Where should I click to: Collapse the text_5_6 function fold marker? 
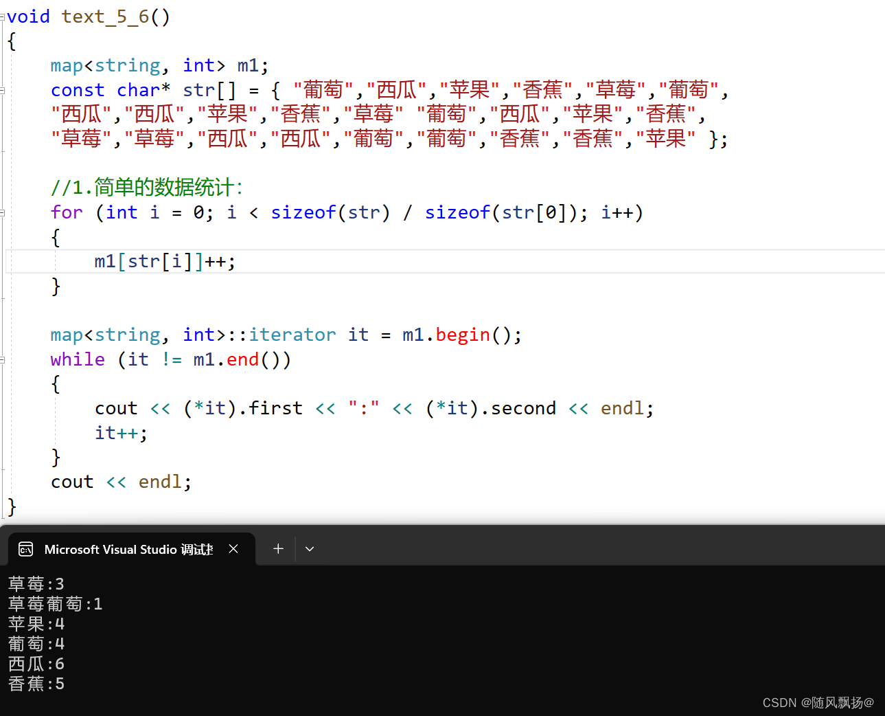pyautogui.click(x=2, y=17)
